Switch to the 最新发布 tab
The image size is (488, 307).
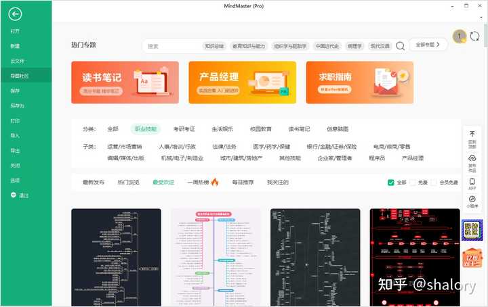coord(94,183)
